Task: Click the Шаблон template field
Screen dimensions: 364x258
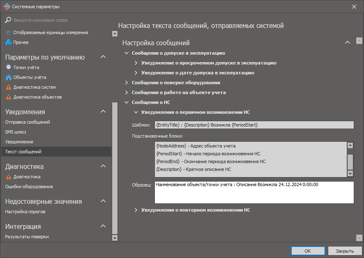Action: [x=254, y=125]
